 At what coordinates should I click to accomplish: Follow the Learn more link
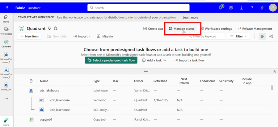click(x=190, y=17)
